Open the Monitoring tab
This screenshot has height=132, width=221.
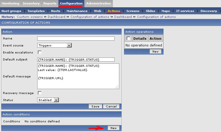(x=11, y=4)
